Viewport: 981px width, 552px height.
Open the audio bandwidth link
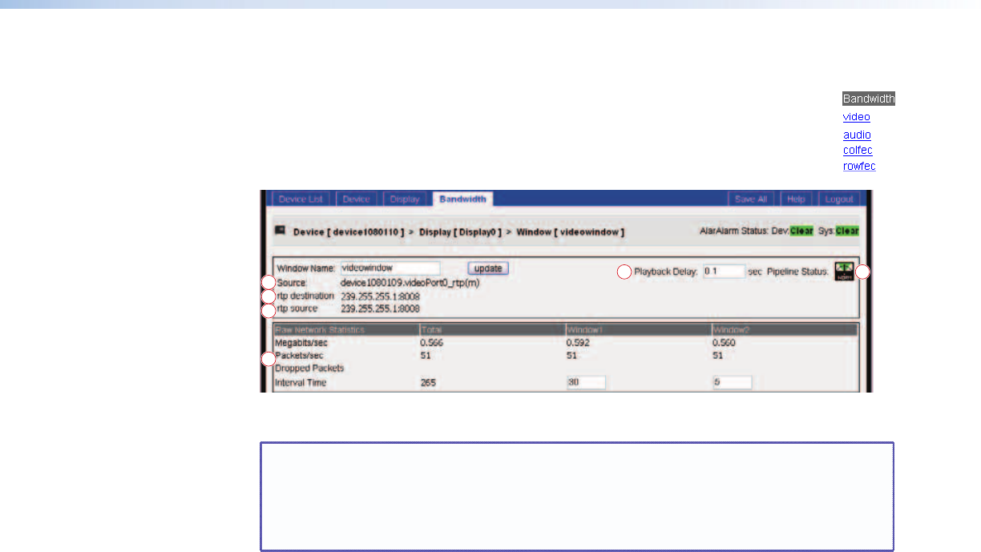857,135
